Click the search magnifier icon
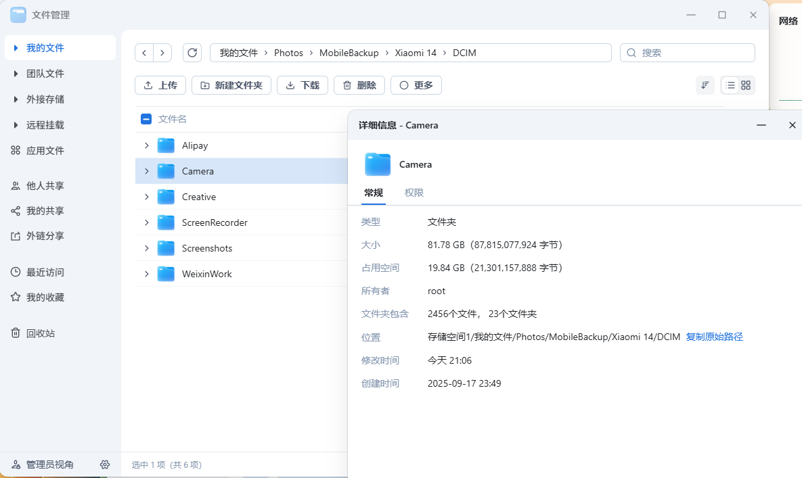This screenshot has height=478, width=802. point(631,53)
